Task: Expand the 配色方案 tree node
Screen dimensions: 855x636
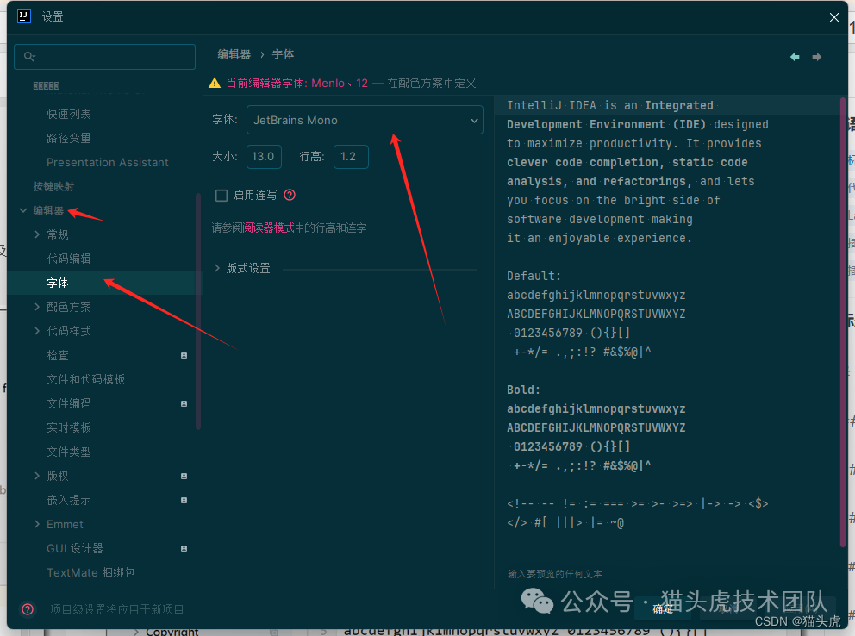Action: pos(37,307)
